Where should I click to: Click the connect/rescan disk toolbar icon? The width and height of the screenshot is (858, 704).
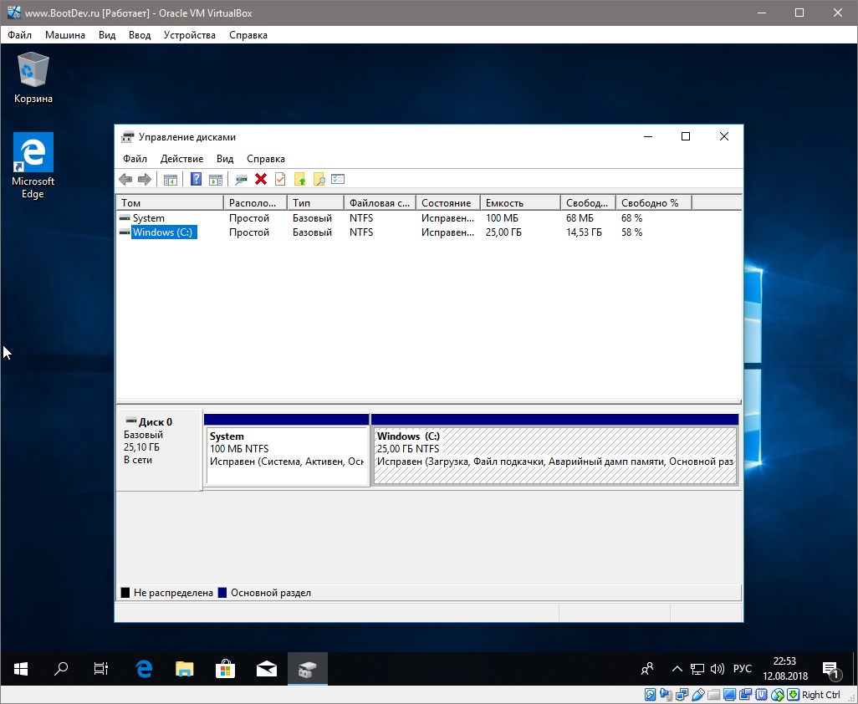[x=242, y=180]
